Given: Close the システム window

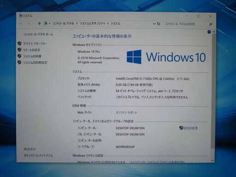Looking at the screenshot, I should click(210, 16).
